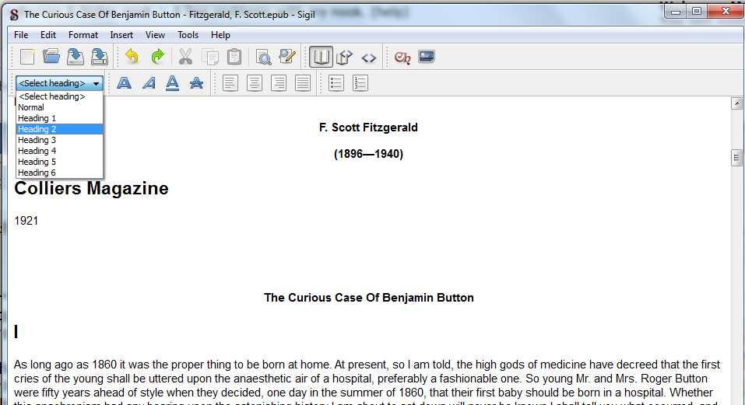This screenshot has height=405, width=745.
Task: Choose Heading 3 option
Action: 59,140
